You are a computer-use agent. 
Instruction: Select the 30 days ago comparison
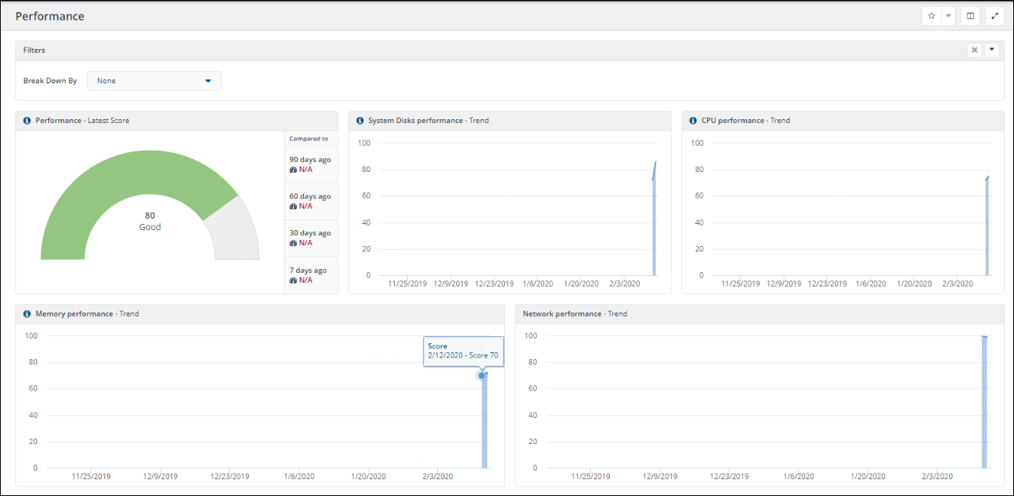(x=310, y=233)
